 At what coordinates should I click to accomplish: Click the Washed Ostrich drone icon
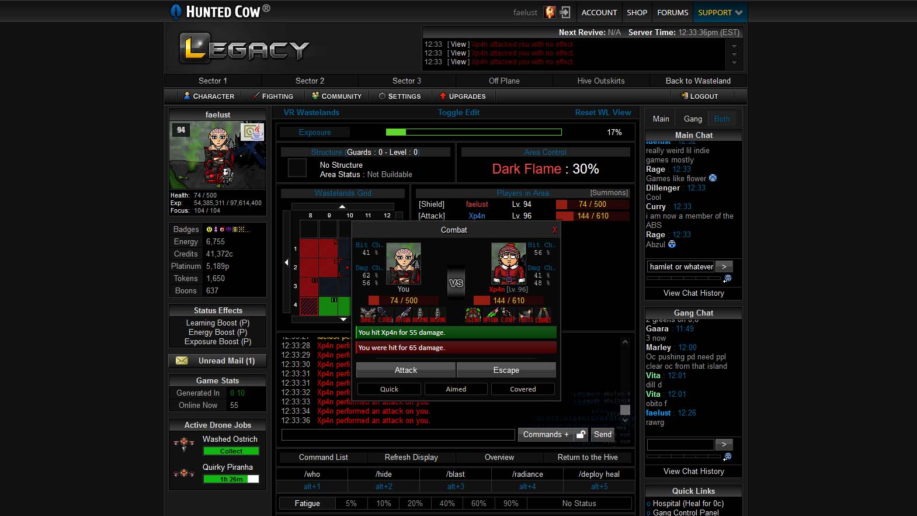coord(184,444)
